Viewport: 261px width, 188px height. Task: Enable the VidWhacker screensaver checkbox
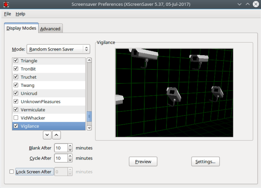[x=16, y=118]
